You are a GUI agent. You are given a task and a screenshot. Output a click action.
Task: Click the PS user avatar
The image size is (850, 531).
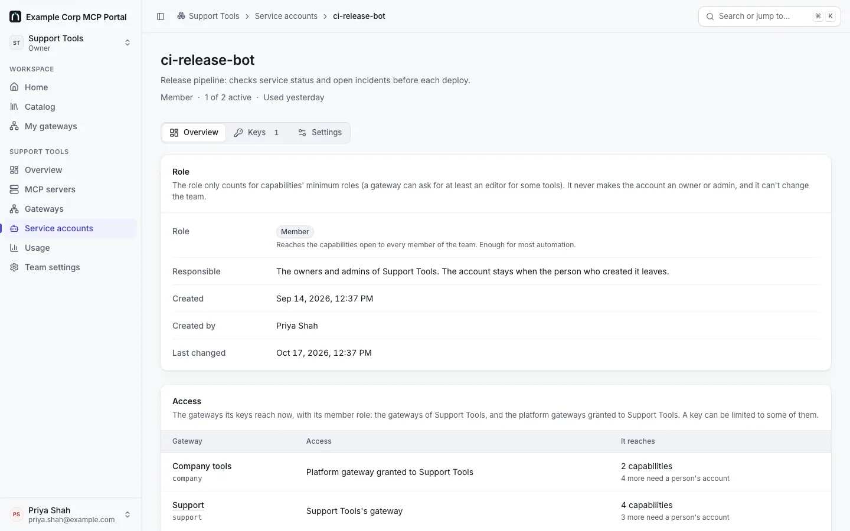(17, 514)
